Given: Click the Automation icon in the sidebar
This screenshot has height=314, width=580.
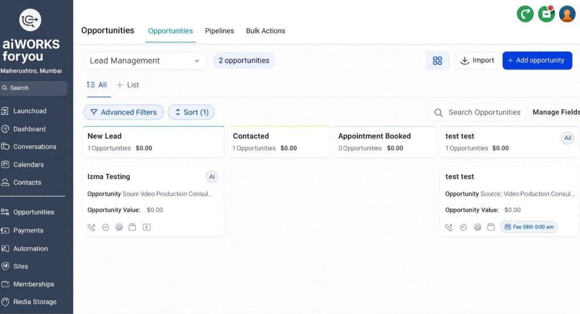Looking at the screenshot, I should 6,248.
